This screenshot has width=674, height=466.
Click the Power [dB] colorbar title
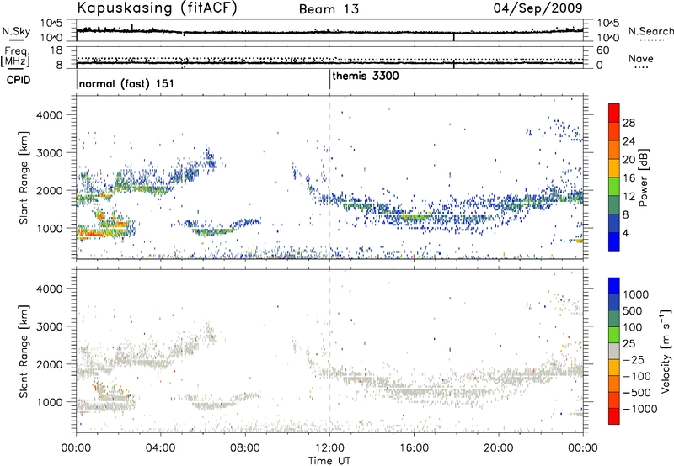point(643,177)
